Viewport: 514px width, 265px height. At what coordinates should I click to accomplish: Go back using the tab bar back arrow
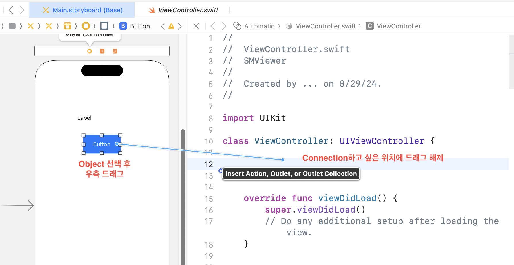point(11,10)
